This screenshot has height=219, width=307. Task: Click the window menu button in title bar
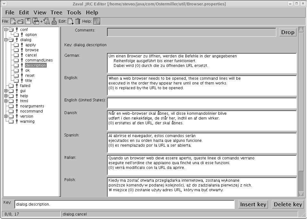[4, 4]
